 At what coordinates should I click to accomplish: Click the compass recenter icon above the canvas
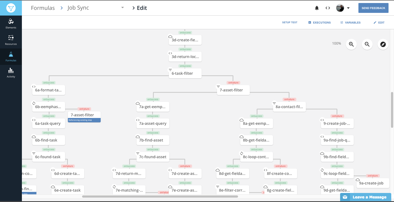click(x=383, y=44)
